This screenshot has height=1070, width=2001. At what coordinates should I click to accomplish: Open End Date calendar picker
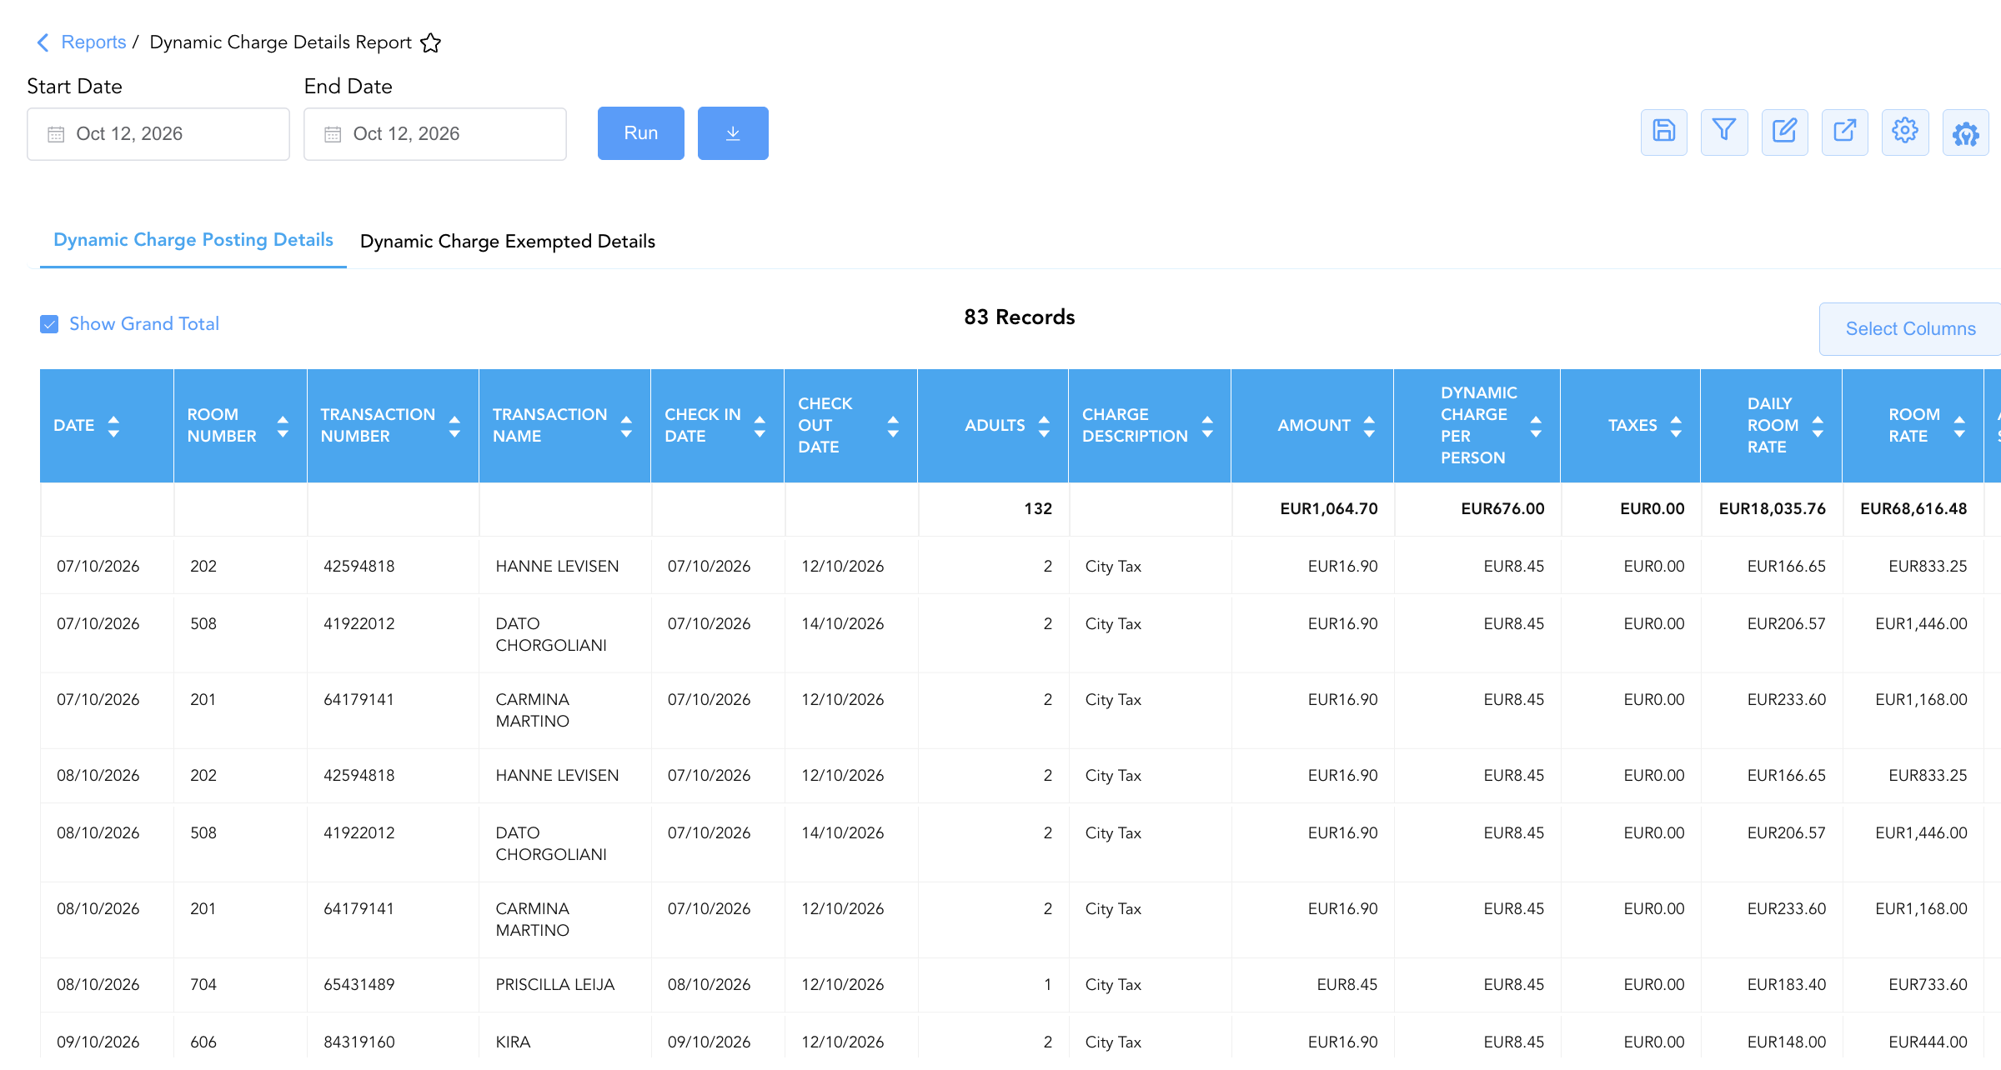pos(435,133)
